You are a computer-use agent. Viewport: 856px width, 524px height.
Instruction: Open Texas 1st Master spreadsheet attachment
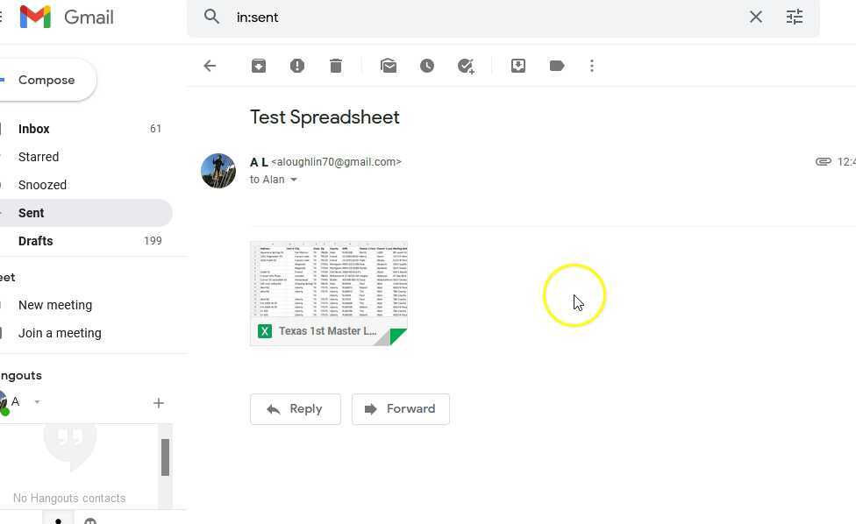pyautogui.click(x=329, y=294)
